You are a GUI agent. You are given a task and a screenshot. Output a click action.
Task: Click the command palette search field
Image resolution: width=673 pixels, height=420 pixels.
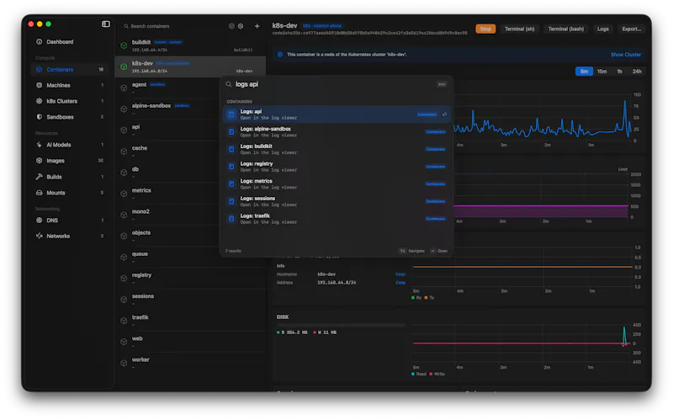331,85
